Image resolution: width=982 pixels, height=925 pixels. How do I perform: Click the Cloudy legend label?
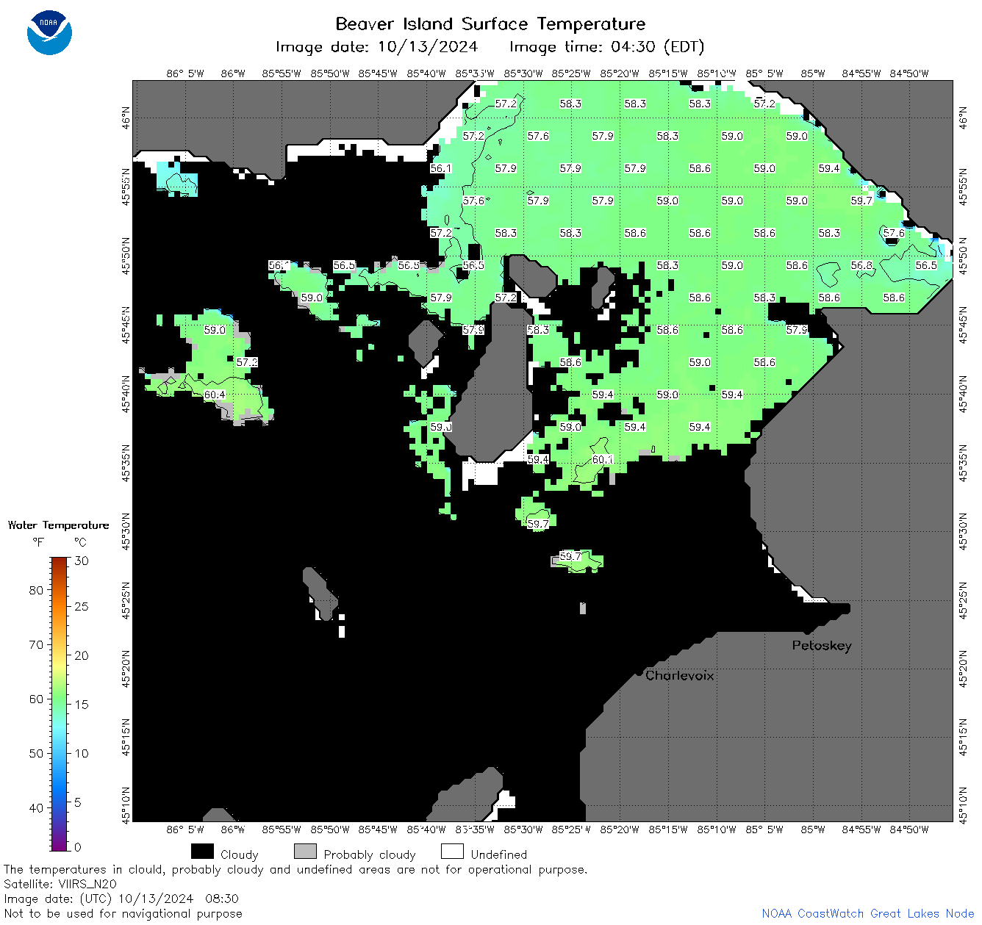tap(240, 855)
